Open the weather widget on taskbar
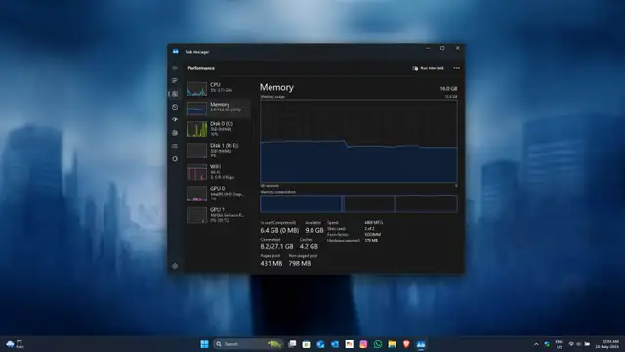This screenshot has height=352, width=625. click(15, 344)
